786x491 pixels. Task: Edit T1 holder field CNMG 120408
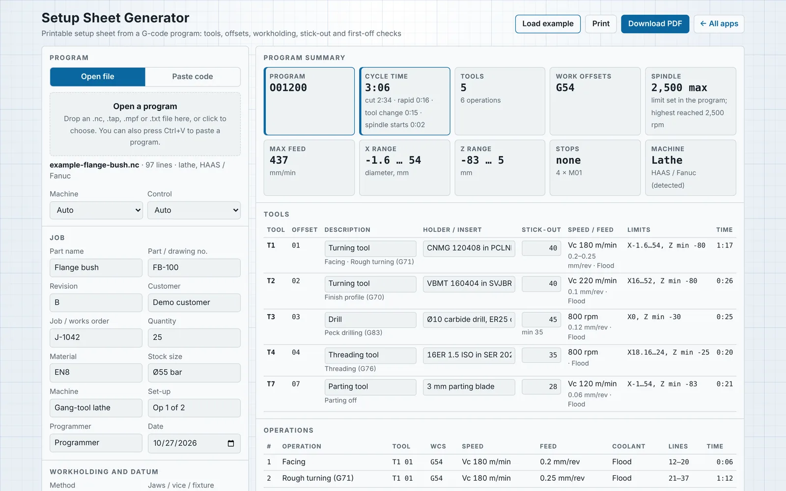coord(469,248)
